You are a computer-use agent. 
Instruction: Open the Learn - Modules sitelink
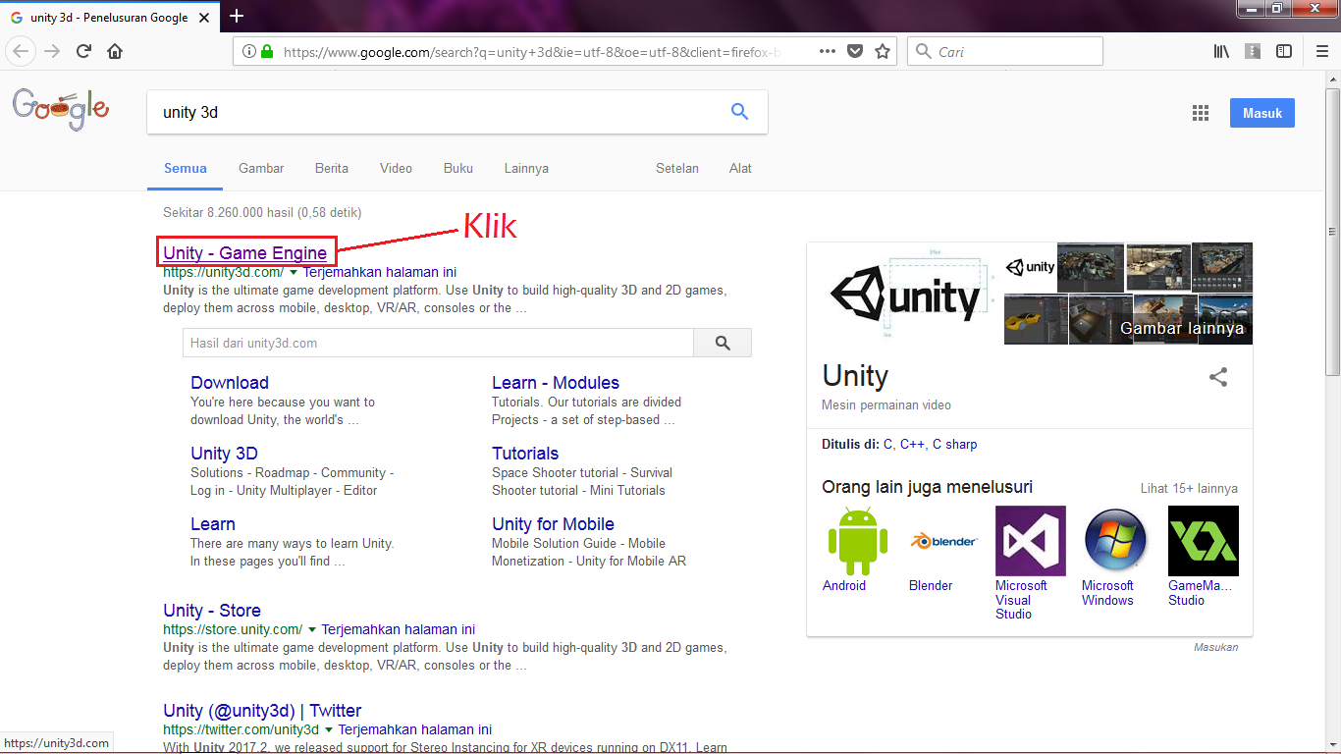556,383
